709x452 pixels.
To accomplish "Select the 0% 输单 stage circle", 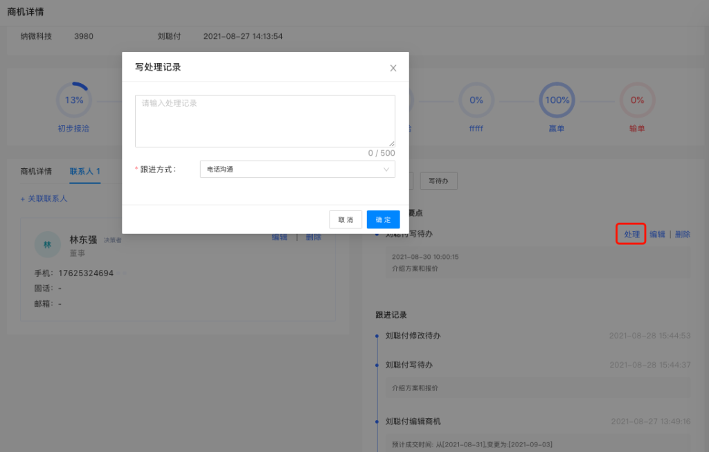I will [637, 100].
